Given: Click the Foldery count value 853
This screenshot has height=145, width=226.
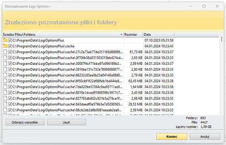Looking at the screenshot, I should (x=203, y=118).
